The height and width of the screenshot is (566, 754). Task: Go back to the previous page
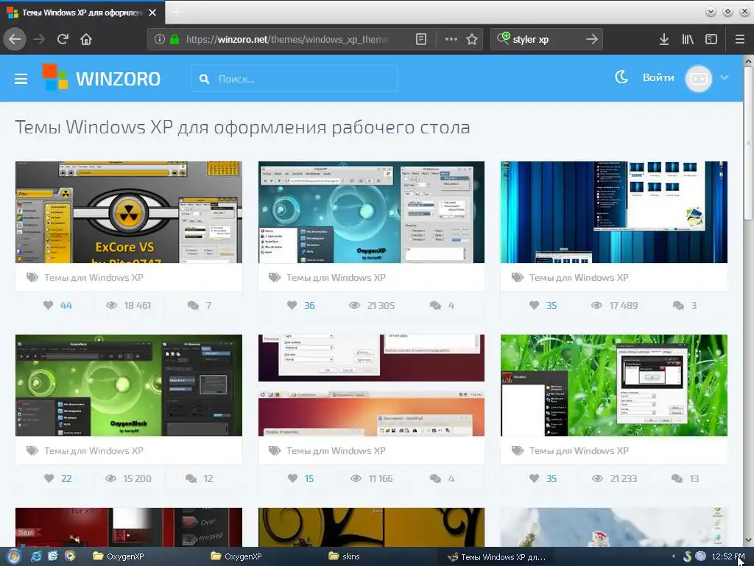15,39
